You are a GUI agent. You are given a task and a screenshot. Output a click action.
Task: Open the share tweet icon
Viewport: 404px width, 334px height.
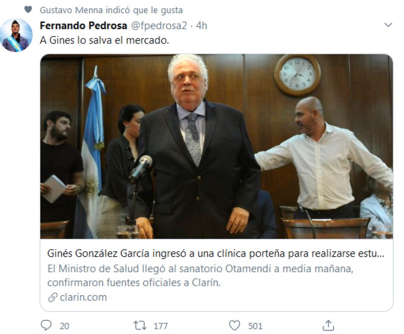328,325
